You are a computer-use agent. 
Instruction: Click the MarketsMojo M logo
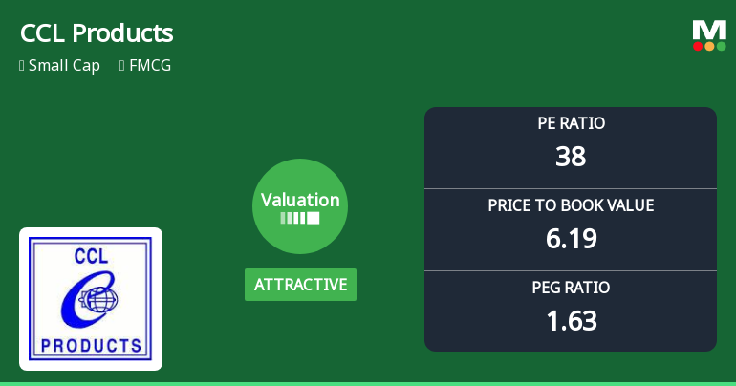pyautogui.click(x=709, y=29)
